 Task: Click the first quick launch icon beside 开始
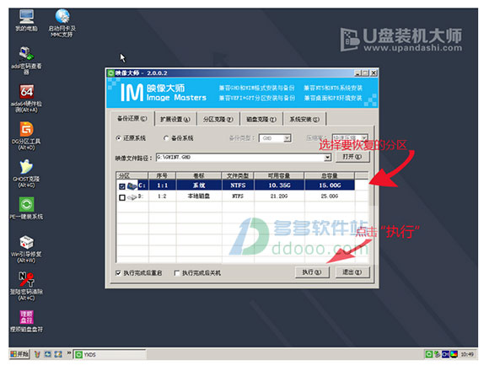37,354
